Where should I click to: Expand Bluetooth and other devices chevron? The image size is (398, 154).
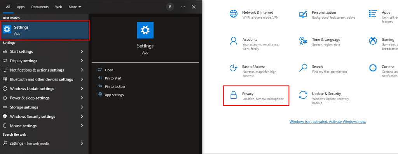(82, 79)
